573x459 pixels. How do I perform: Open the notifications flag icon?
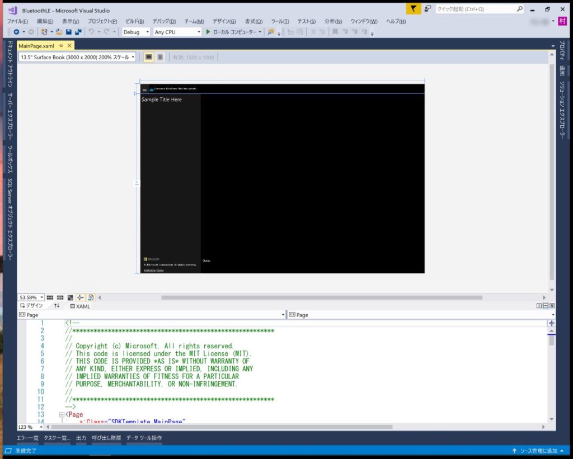(x=414, y=9)
